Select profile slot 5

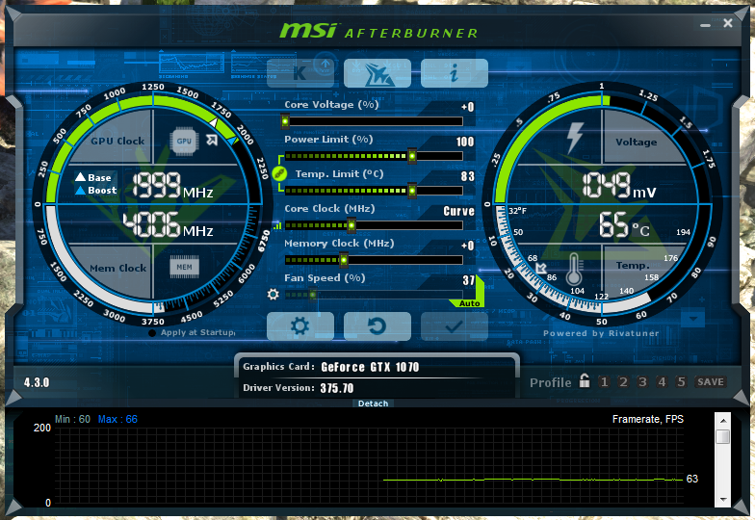[682, 381]
